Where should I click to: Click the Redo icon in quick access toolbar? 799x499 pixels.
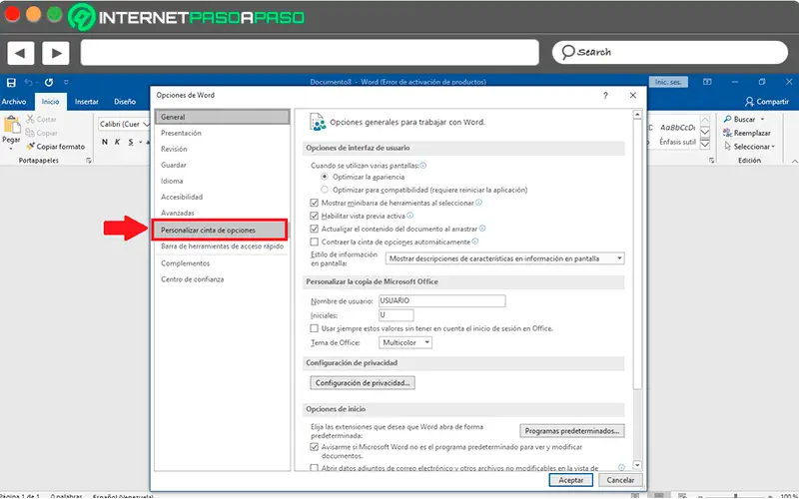pyautogui.click(x=49, y=82)
